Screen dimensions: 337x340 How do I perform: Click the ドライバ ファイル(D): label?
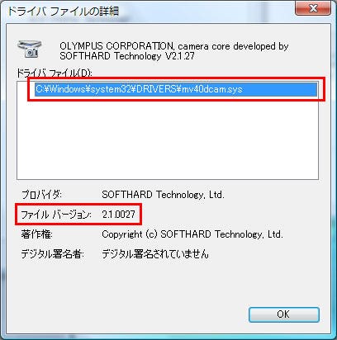tap(55, 73)
